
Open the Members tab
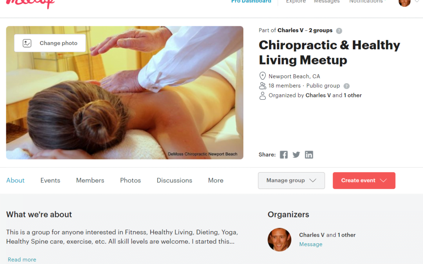(x=90, y=180)
